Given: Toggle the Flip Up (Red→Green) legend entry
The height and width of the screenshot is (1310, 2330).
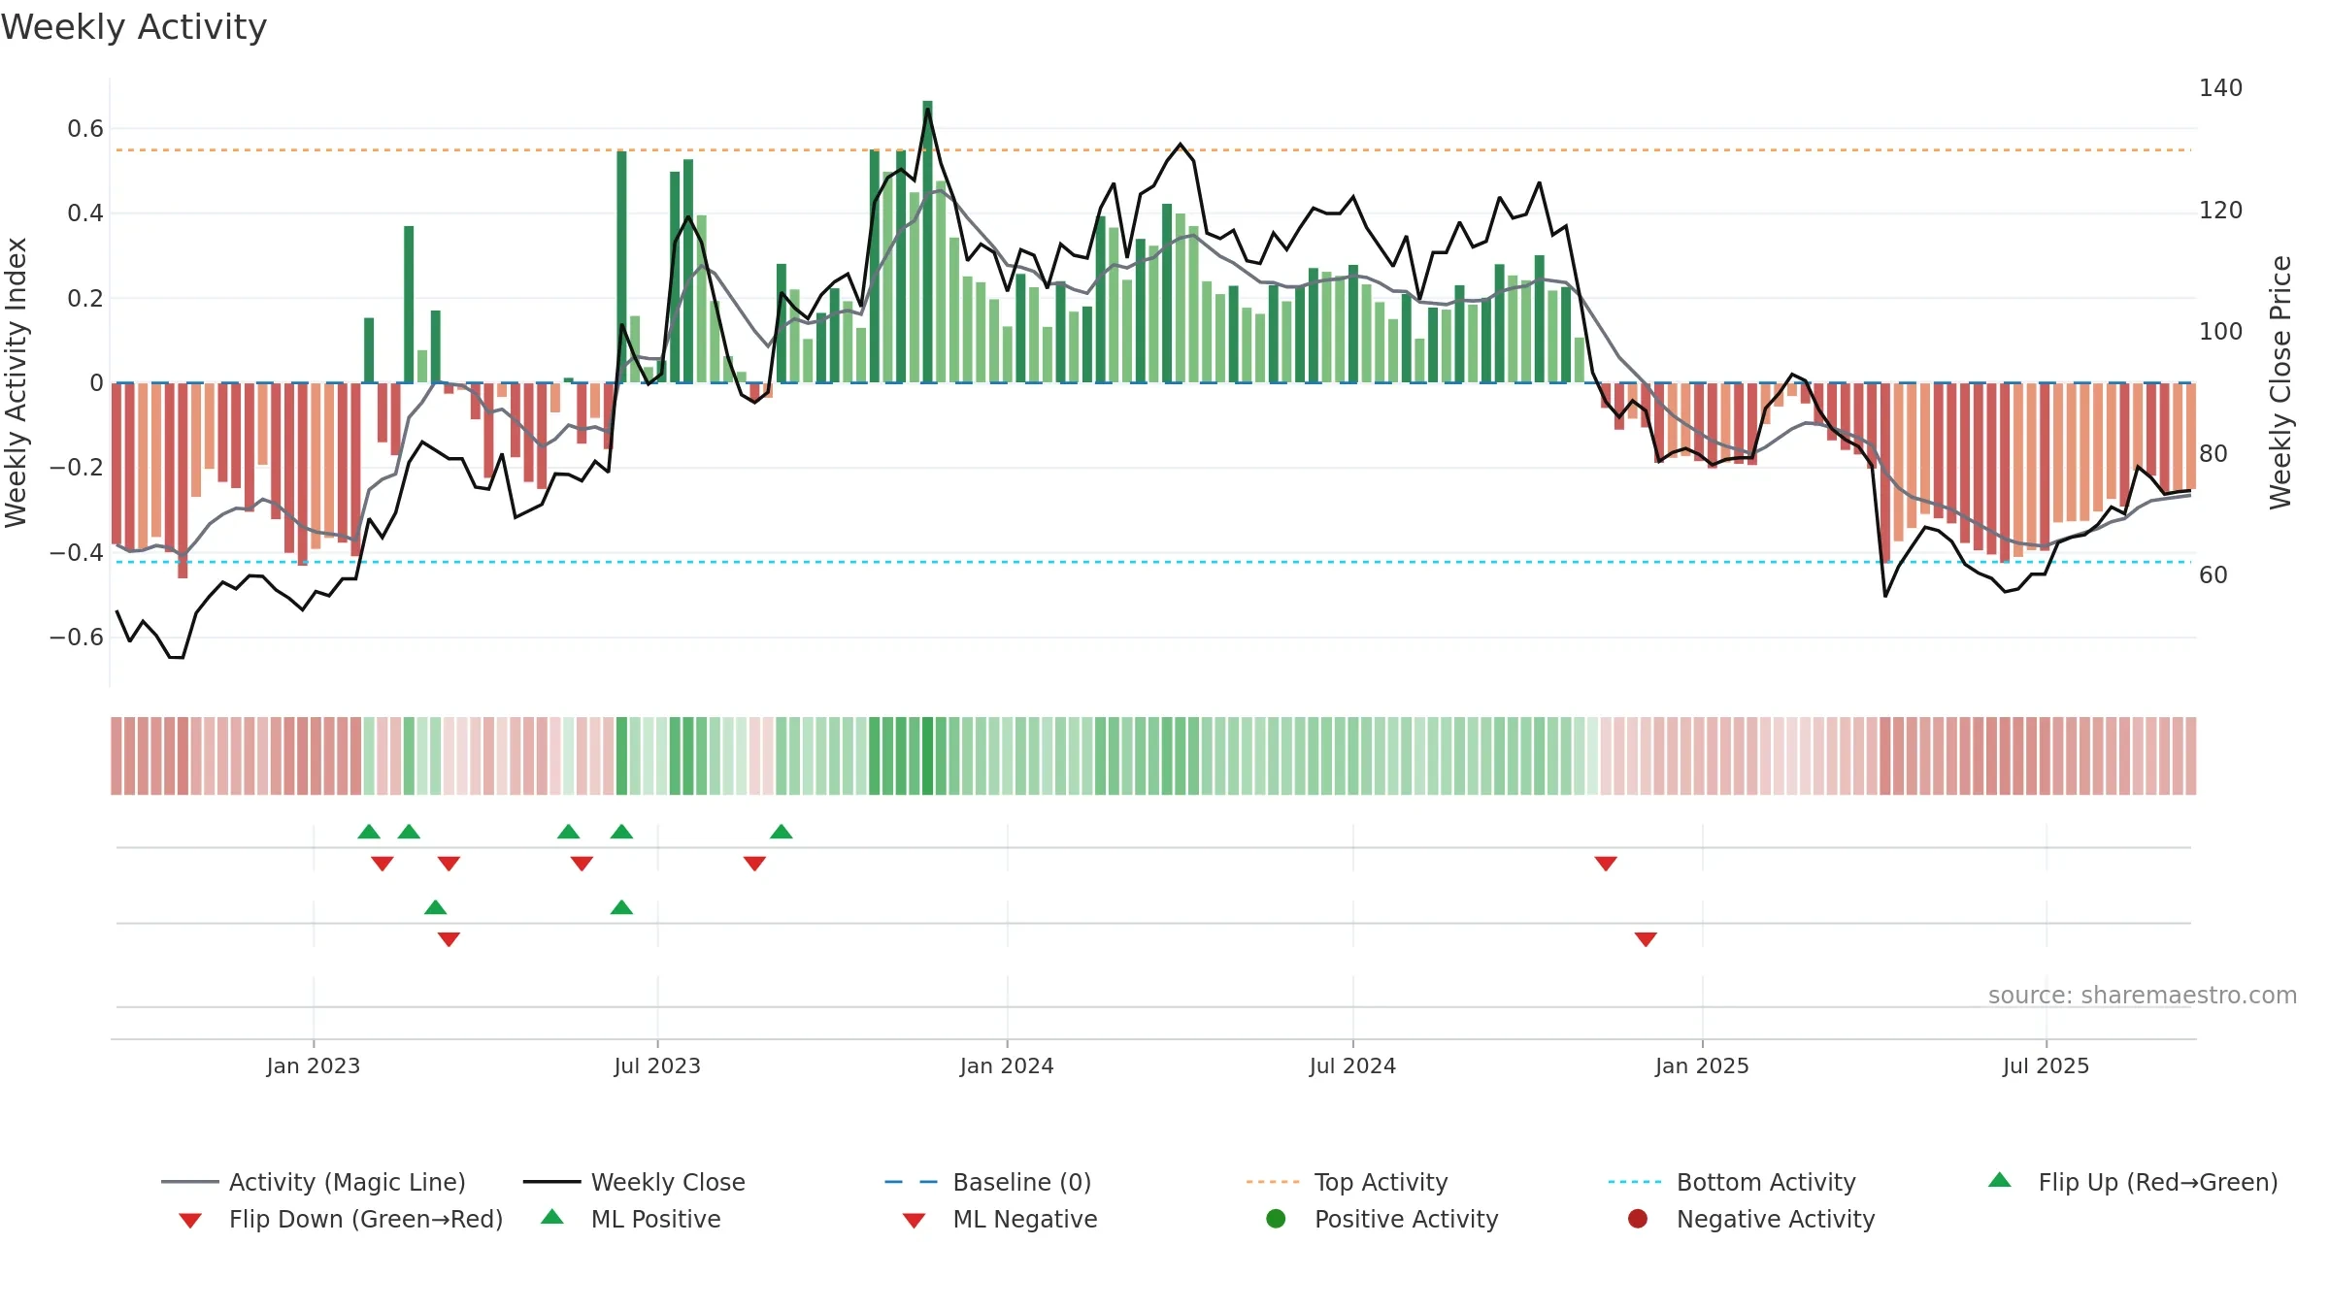Looking at the screenshot, I should [x=2133, y=1182].
